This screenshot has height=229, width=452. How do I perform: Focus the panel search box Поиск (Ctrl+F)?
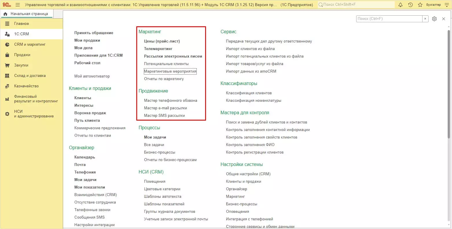tap(389, 19)
